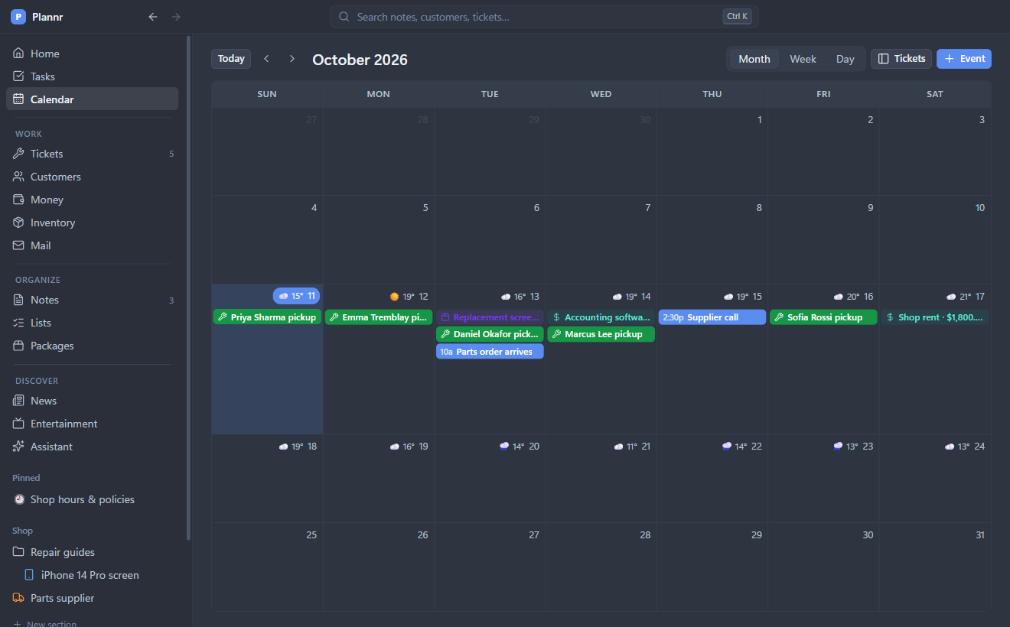
Task: Open pinned Shop hours & policies note
Action: (93, 499)
